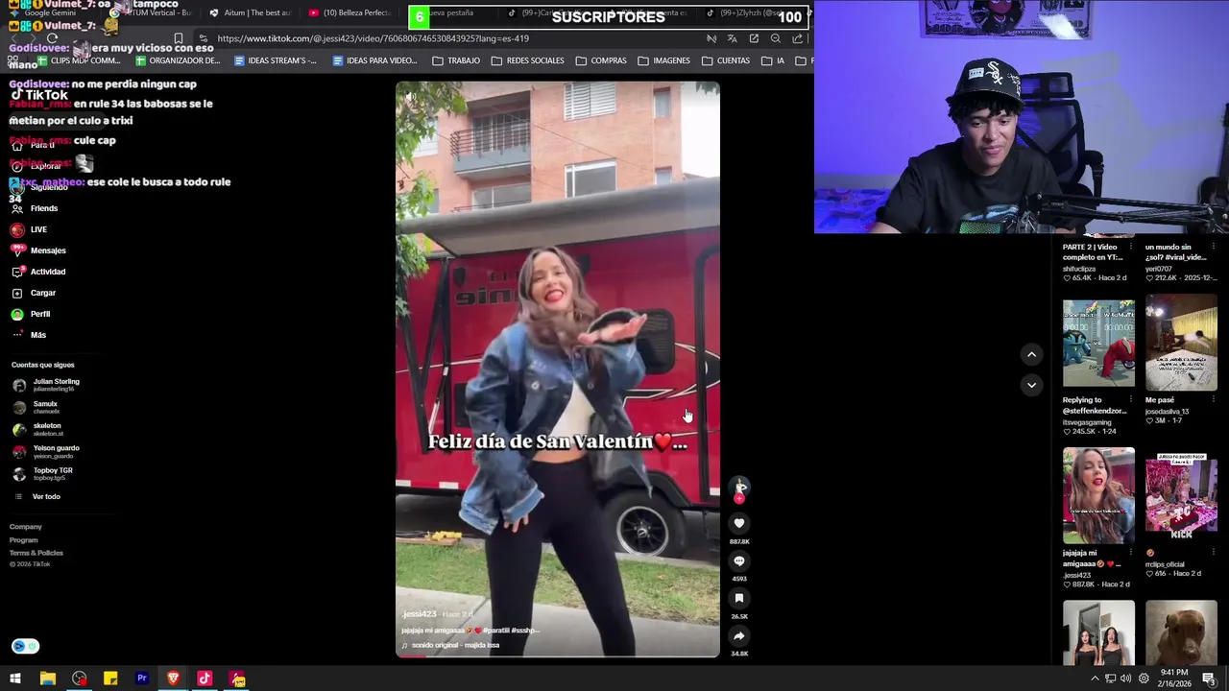Save the video with bookmark icon
Viewport: 1229px width, 691px height.
(x=739, y=598)
